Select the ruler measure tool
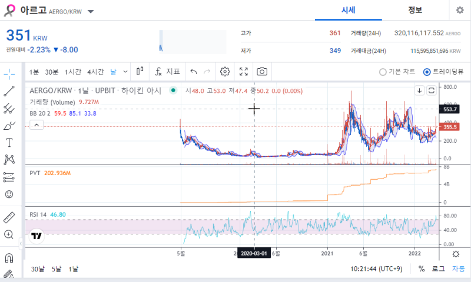Viewport: 471px width, 282px height. point(9,217)
